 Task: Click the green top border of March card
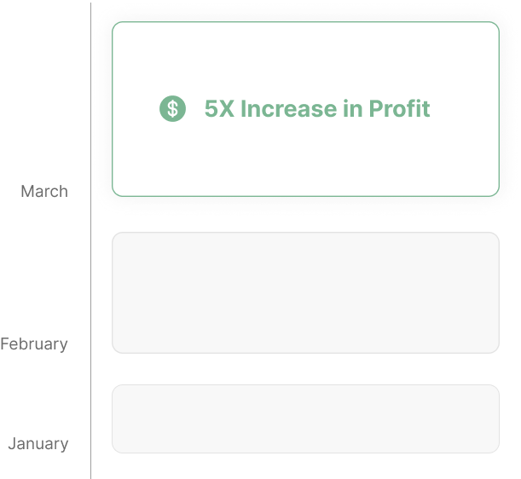click(x=305, y=22)
